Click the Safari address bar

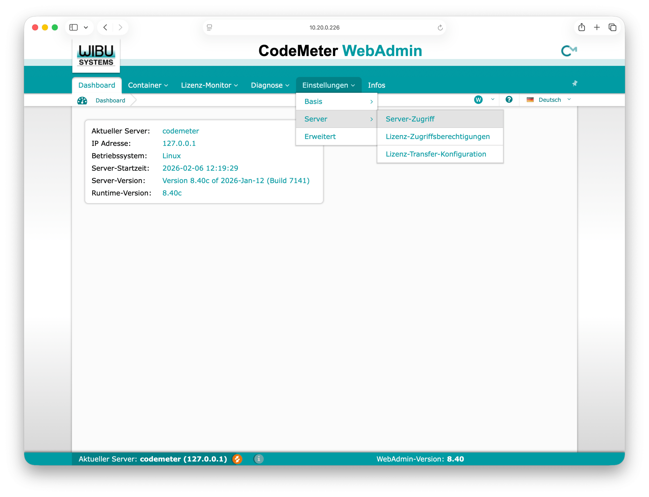[x=324, y=28]
